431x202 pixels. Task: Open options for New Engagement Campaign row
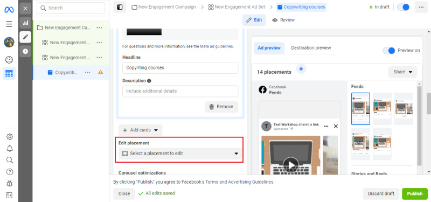(99, 27)
